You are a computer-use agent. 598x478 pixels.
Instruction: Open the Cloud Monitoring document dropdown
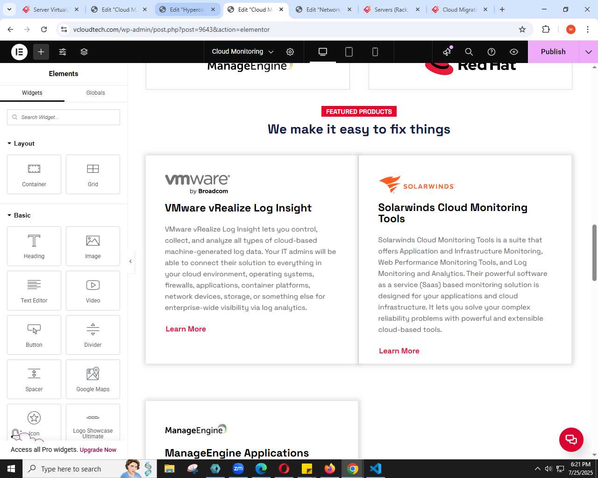tap(242, 52)
